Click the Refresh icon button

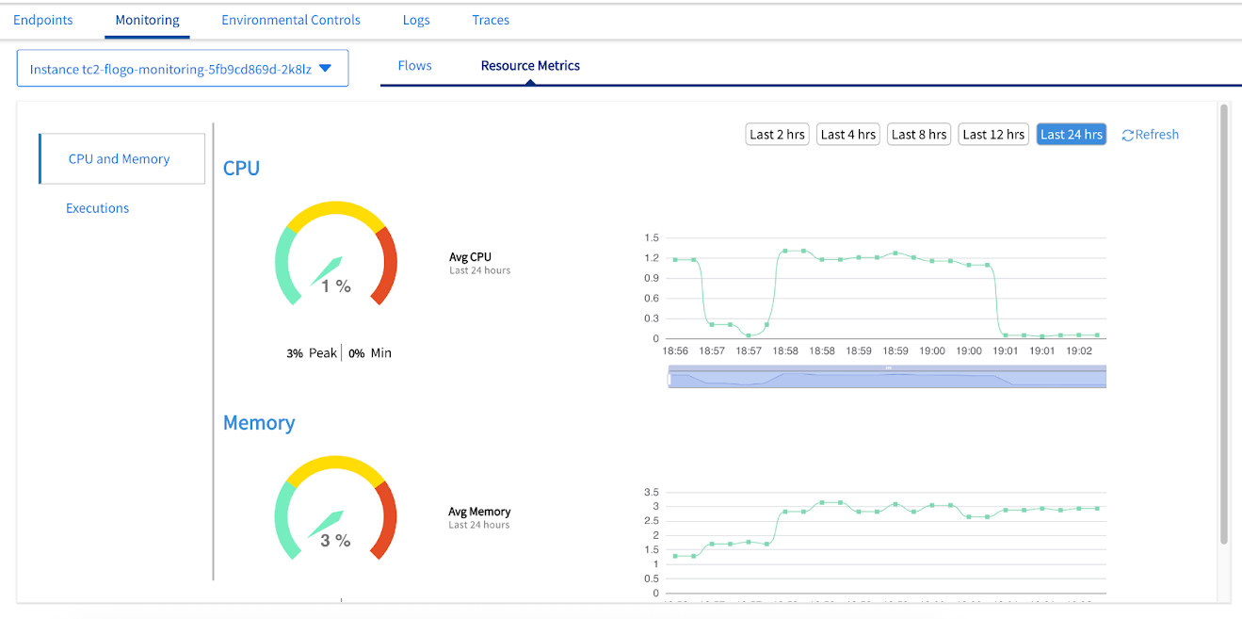click(x=1127, y=135)
